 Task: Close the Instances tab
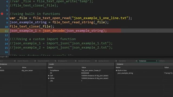[157, 61]
